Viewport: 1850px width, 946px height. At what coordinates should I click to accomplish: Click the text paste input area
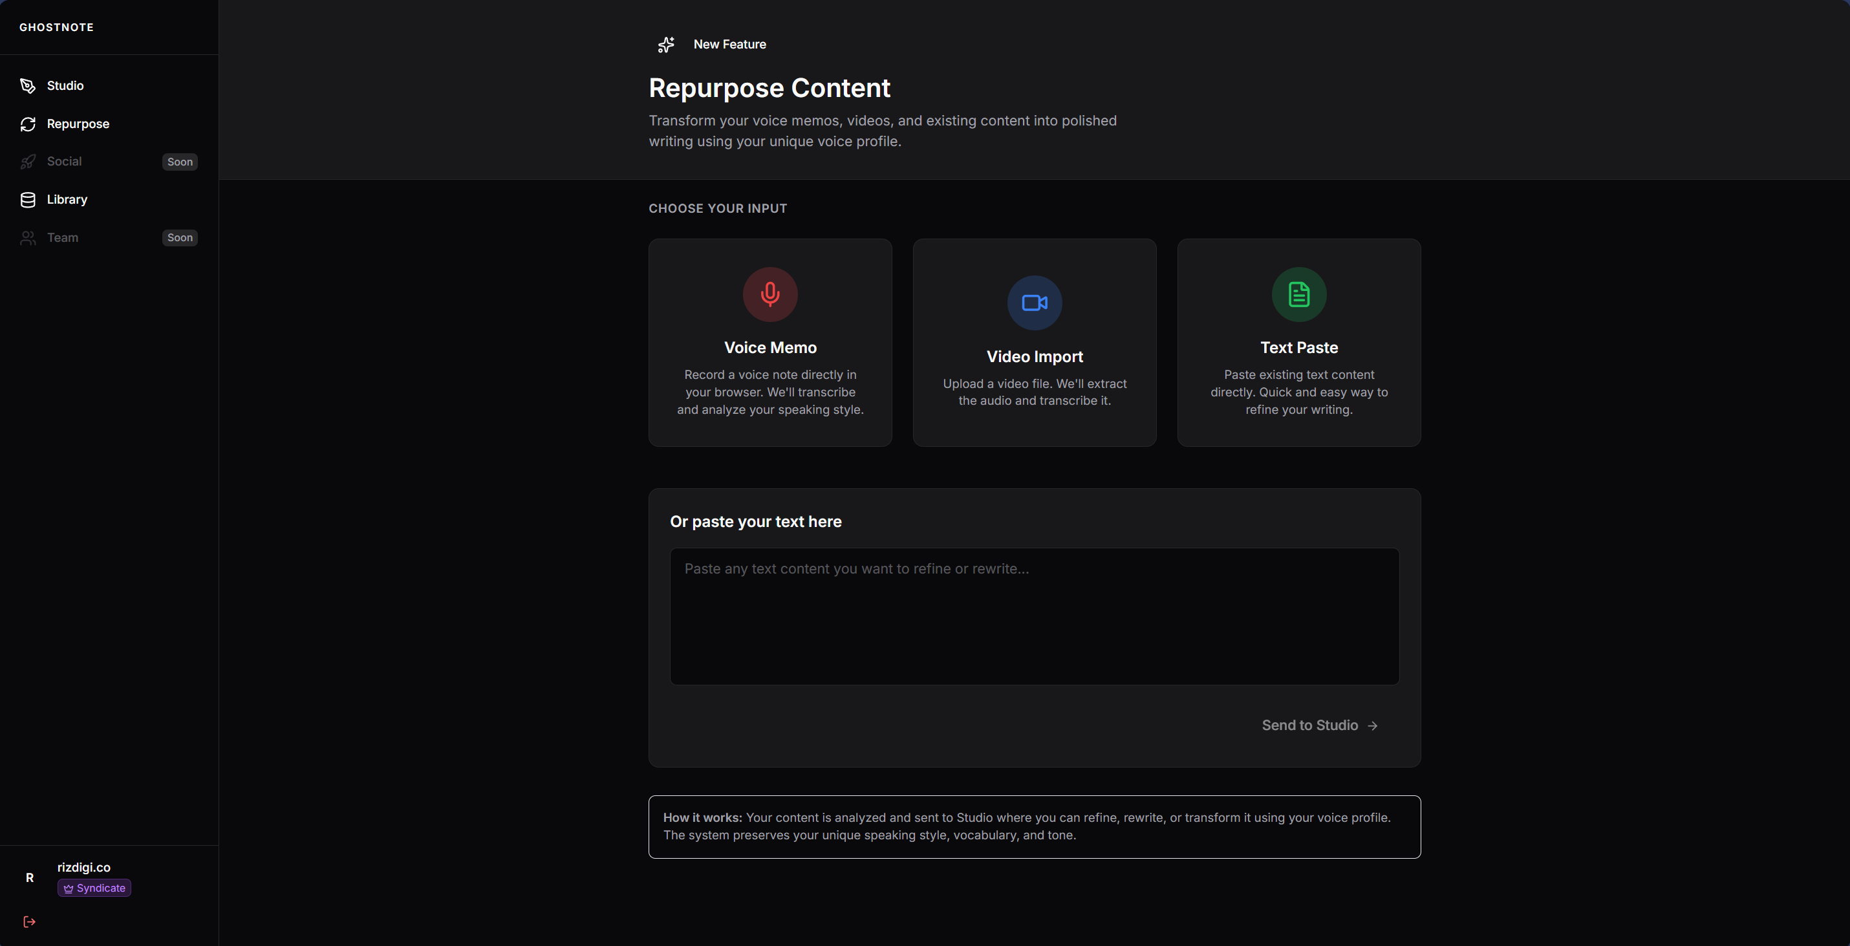coord(1034,616)
